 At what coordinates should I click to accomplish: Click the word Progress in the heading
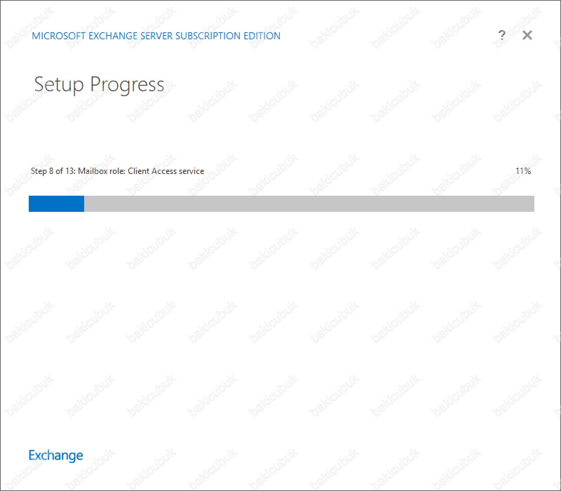pyautogui.click(x=127, y=85)
